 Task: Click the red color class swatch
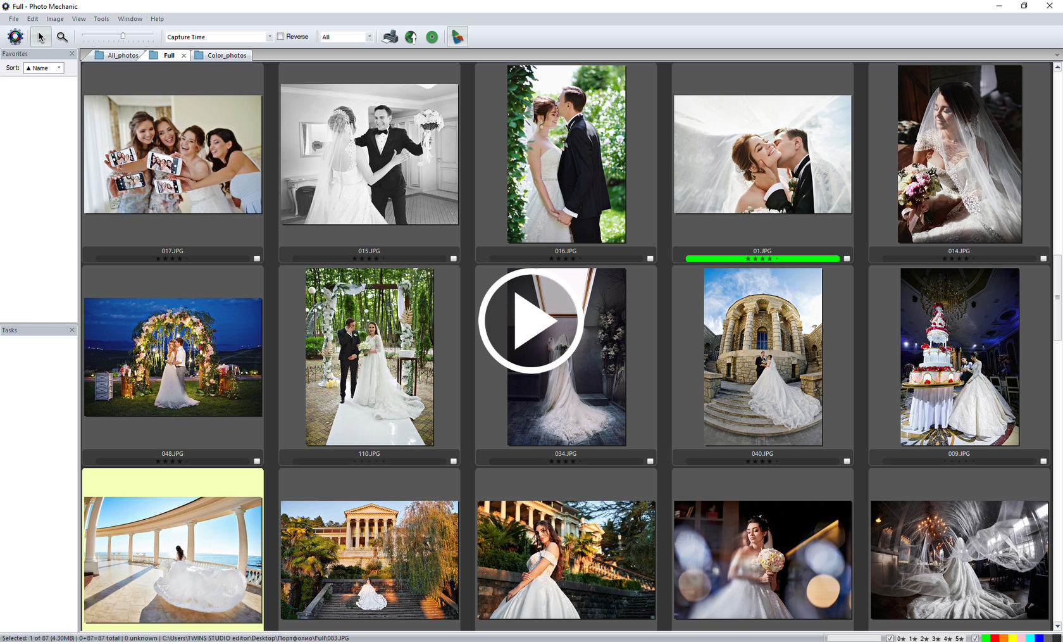(995, 638)
